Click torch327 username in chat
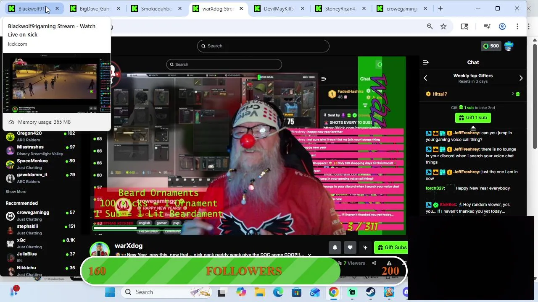Viewport: 538px width, 302px height. click(435, 188)
